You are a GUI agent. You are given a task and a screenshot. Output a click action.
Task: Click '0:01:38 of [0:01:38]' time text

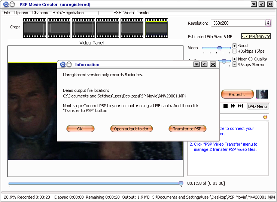206,183
